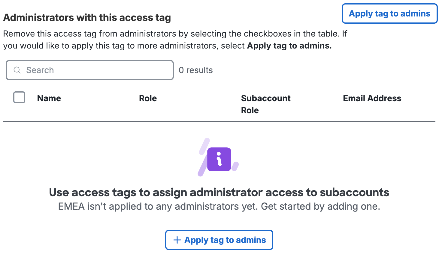Image resolution: width=442 pixels, height=254 pixels.
Task: Click the plus icon on Apply tag to admins
Action: 177,240
